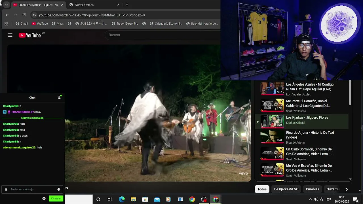The width and height of the screenshot is (363, 204).
Task: Open volume control in system tray
Action: 316,199
